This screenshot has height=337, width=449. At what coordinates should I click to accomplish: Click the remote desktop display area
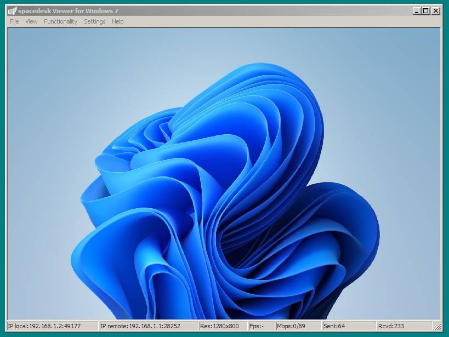[224, 174]
